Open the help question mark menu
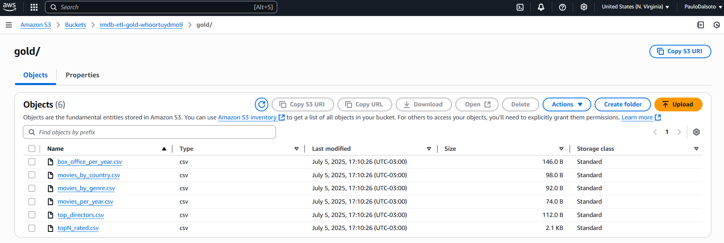 click(x=563, y=7)
